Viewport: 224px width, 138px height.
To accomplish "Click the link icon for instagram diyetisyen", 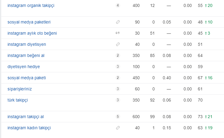I will tap(118, 44).
